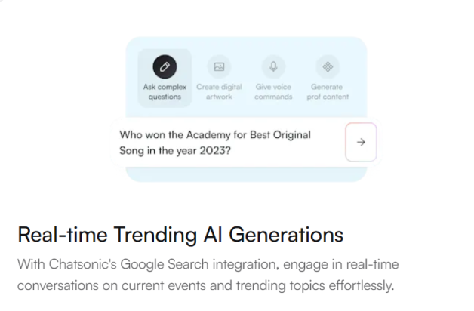Viewport: 474px width, 311px height.
Task: Click the "Real-time Trending AI Generations" heading
Action: (180, 234)
